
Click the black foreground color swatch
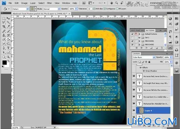click(x=4, y=62)
